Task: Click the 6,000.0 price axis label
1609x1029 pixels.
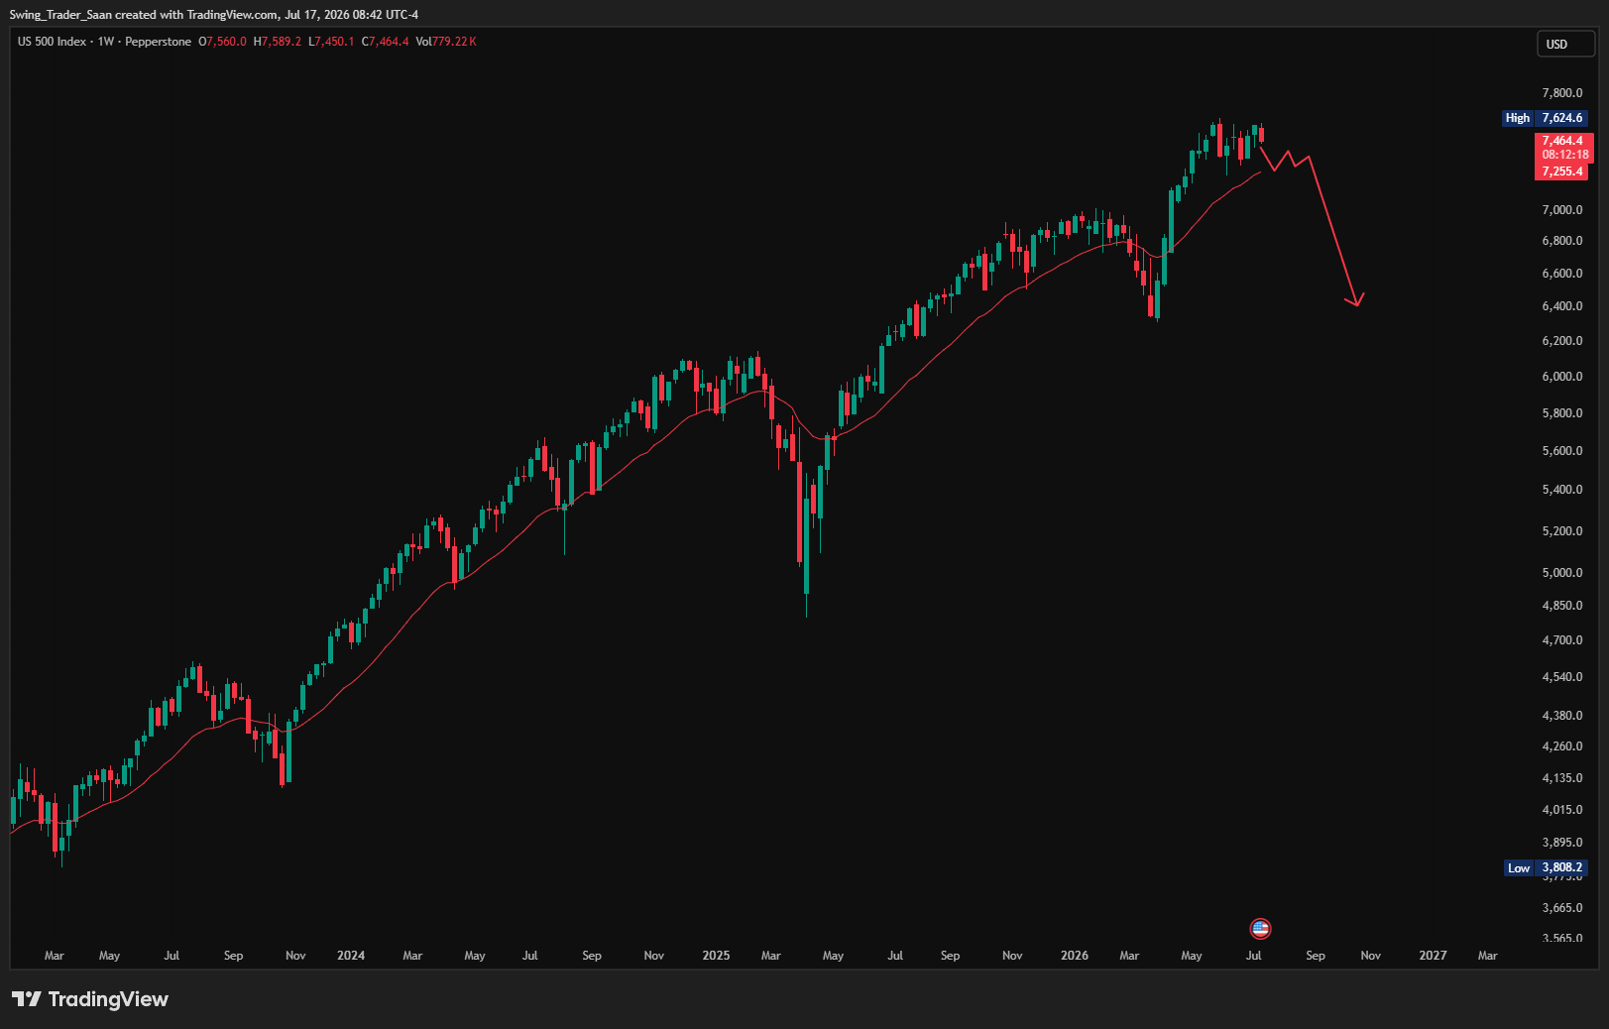Action: (x=1562, y=377)
